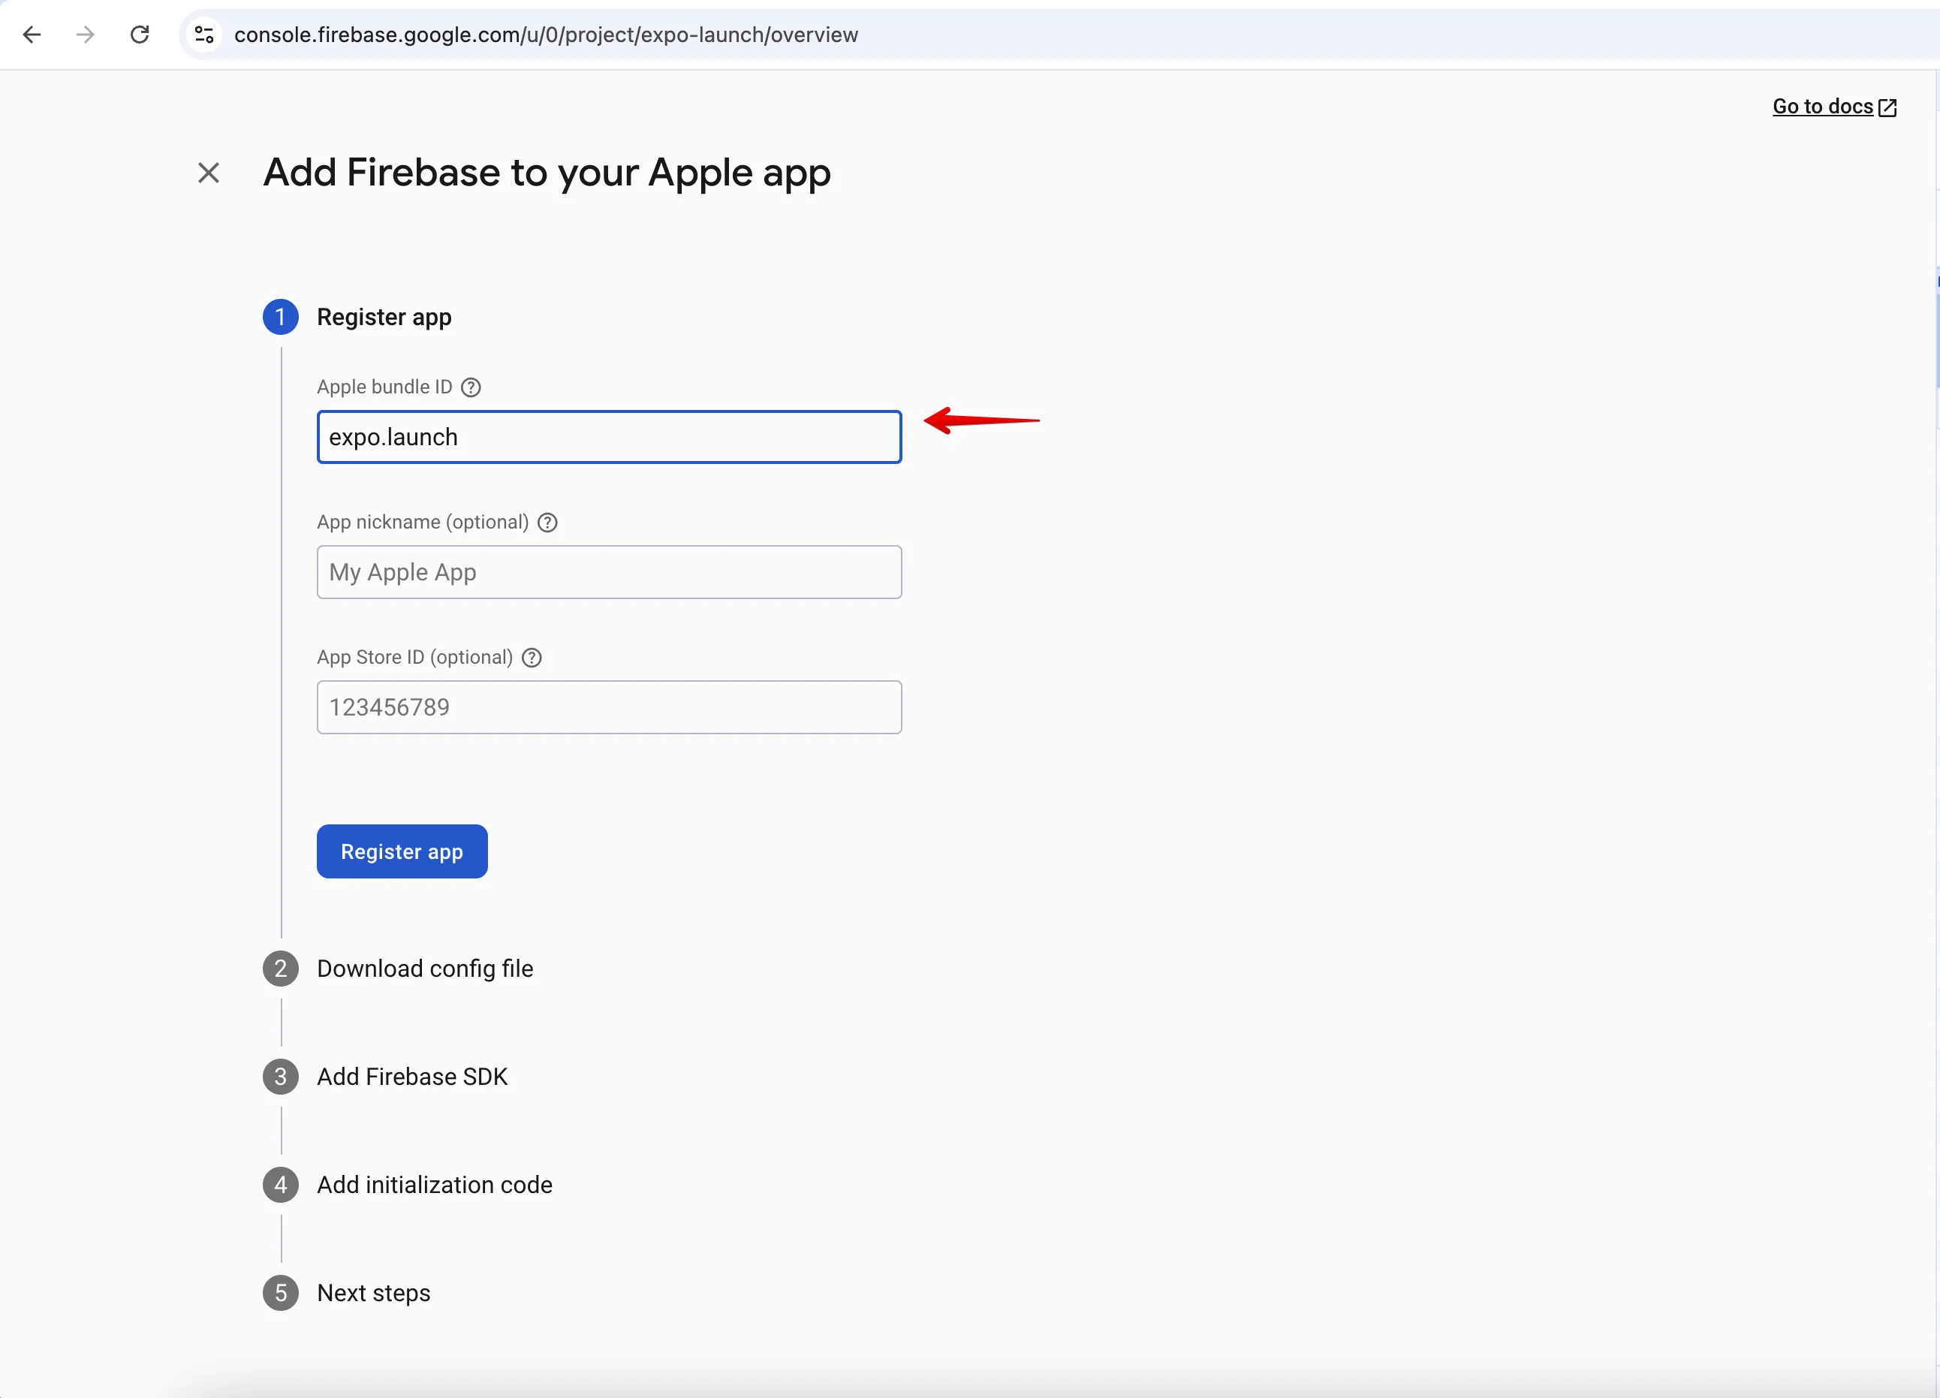
Task: Click the App Store ID (optional) label
Action: pyautogui.click(x=415, y=657)
